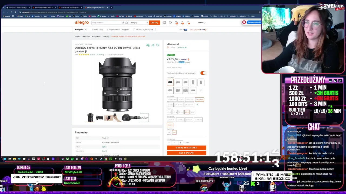346x194 pixels.
Task: Select the Canon RF mount option
Action: 171,120
